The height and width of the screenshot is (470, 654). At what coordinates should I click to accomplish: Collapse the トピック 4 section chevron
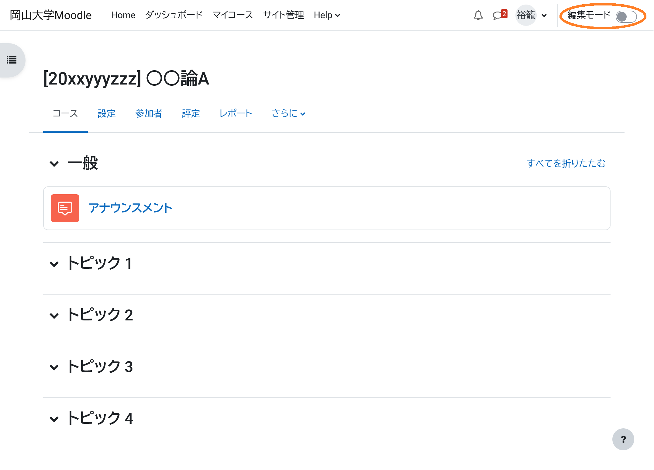click(x=54, y=419)
